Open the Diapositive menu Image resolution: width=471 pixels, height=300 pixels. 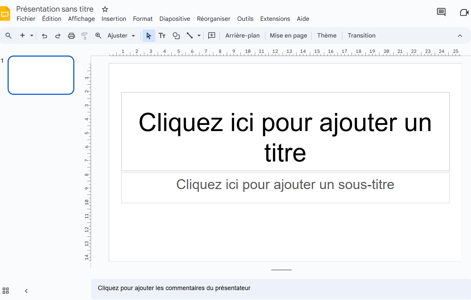tap(174, 19)
